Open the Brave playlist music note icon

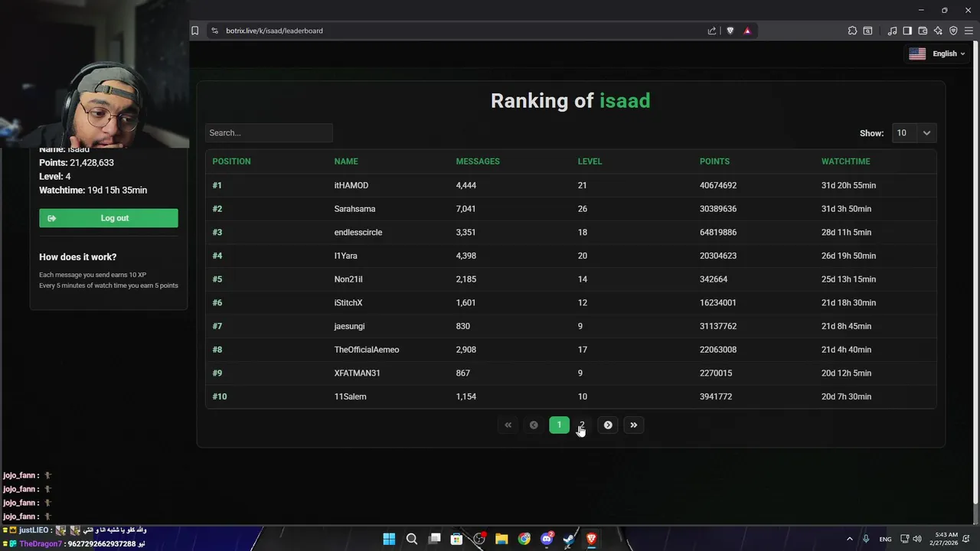pos(892,31)
